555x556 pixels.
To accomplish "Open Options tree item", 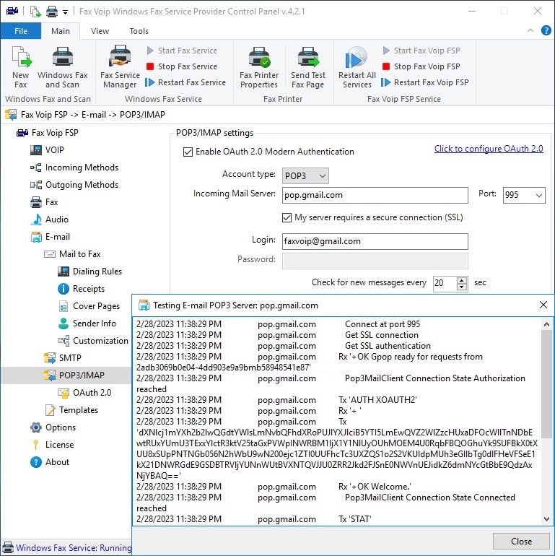I will (x=53, y=427).
